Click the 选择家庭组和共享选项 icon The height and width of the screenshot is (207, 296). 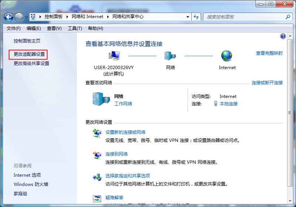point(97,177)
